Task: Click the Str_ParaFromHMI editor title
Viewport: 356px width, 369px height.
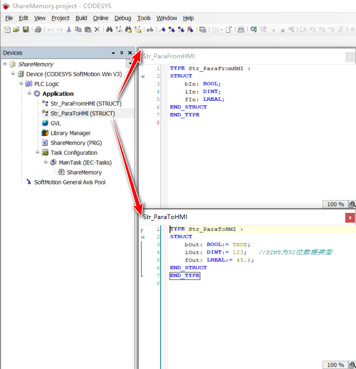Action: [169, 56]
